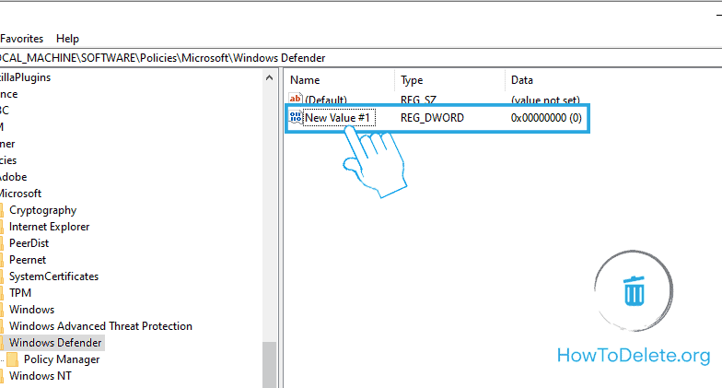Image resolution: width=722 pixels, height=388 pixels.
Task: Select the Windows Defender key
Action: click(55, 343)
